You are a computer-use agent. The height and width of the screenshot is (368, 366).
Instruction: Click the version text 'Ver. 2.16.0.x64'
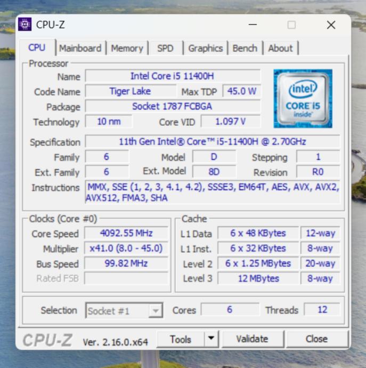click(116, 342)
